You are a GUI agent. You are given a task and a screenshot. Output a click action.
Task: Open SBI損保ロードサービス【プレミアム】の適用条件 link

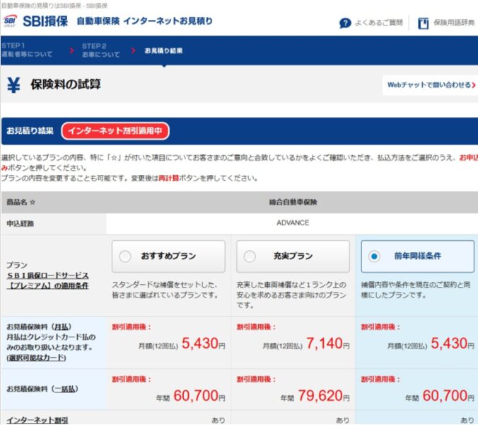coord(48,280)
